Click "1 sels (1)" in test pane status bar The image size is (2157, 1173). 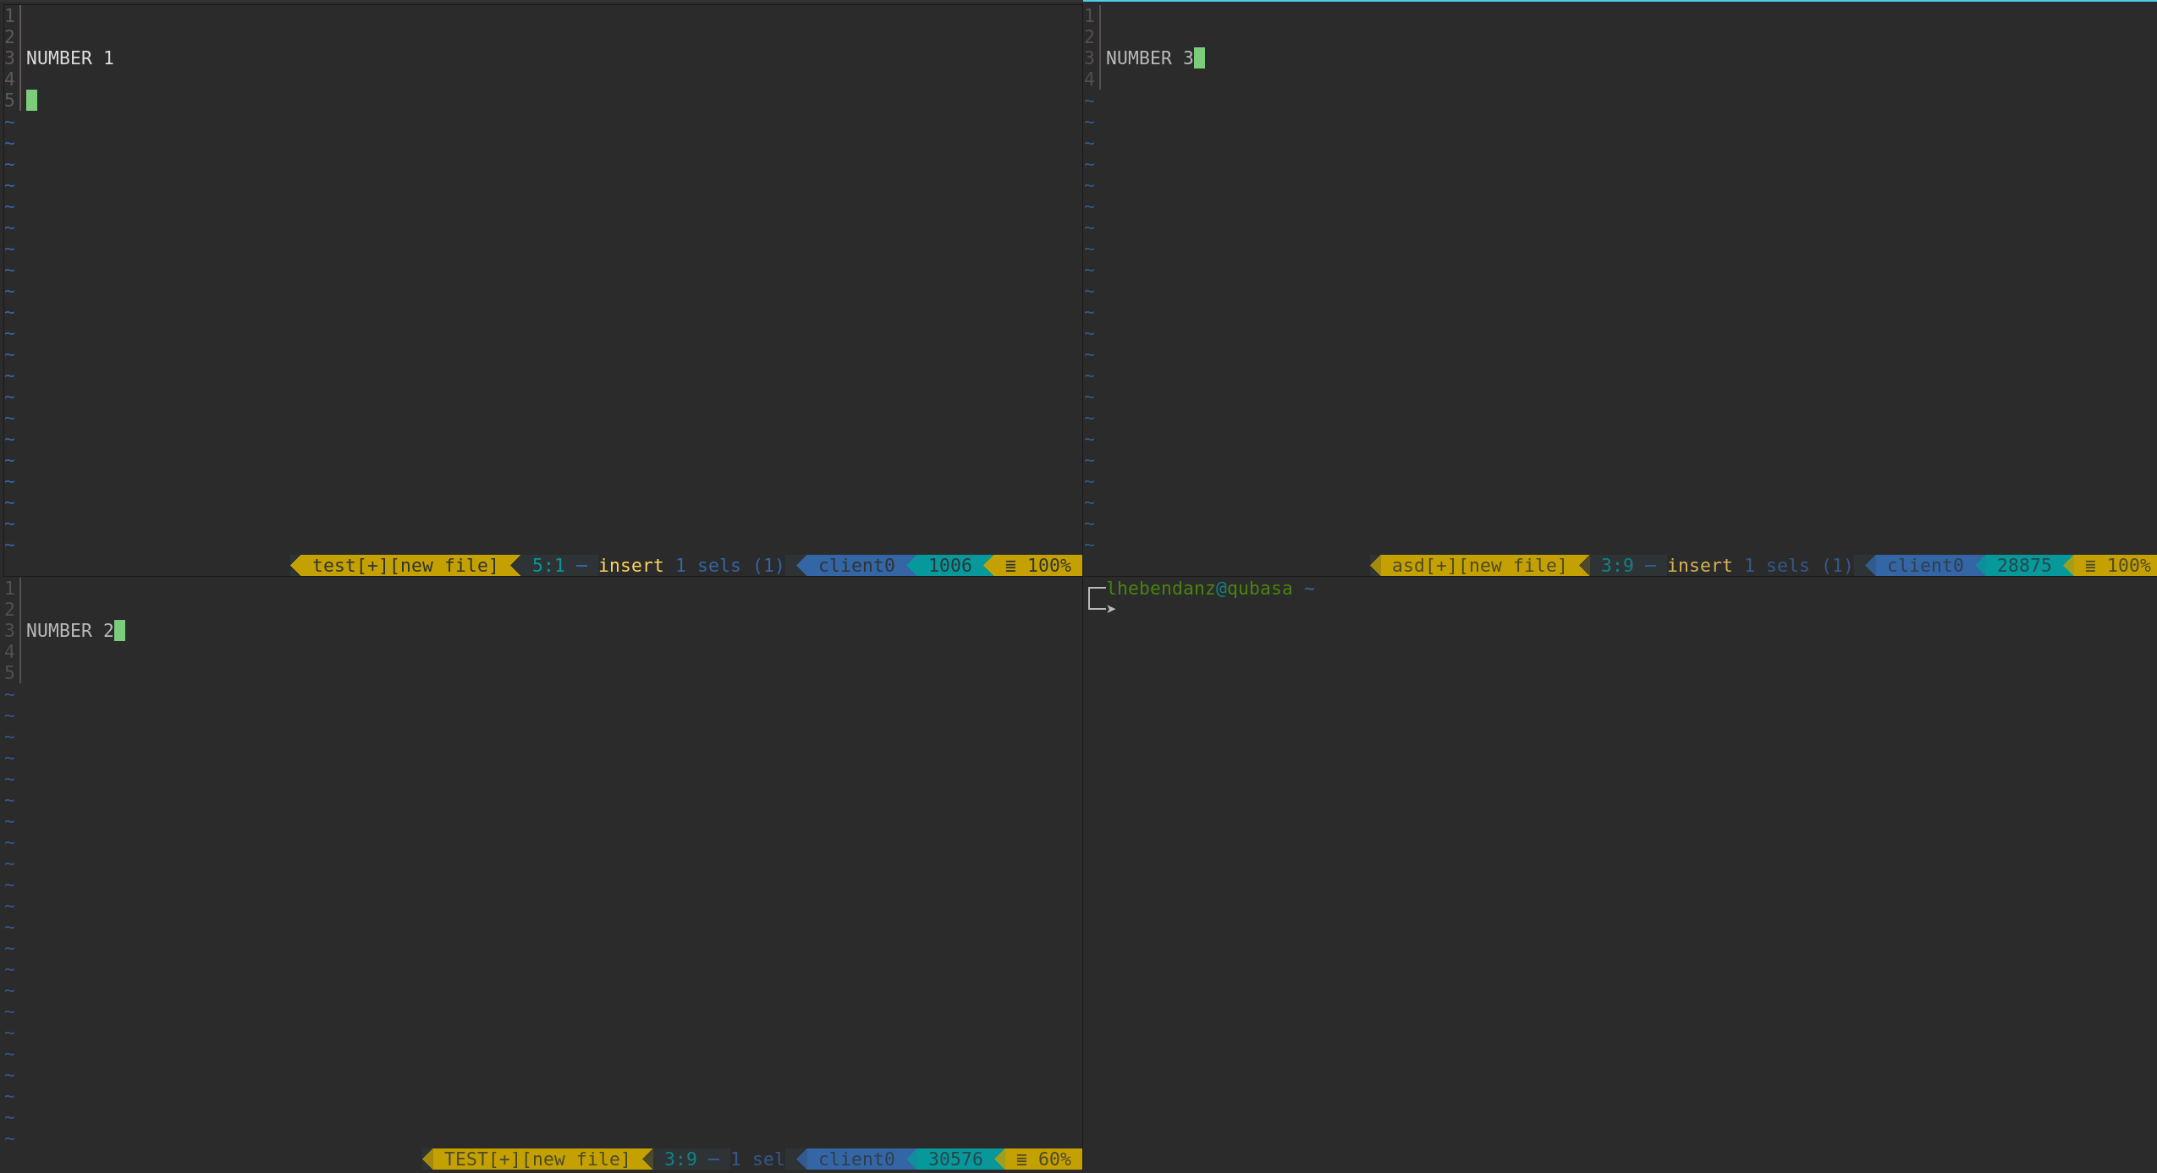(729, 566)
